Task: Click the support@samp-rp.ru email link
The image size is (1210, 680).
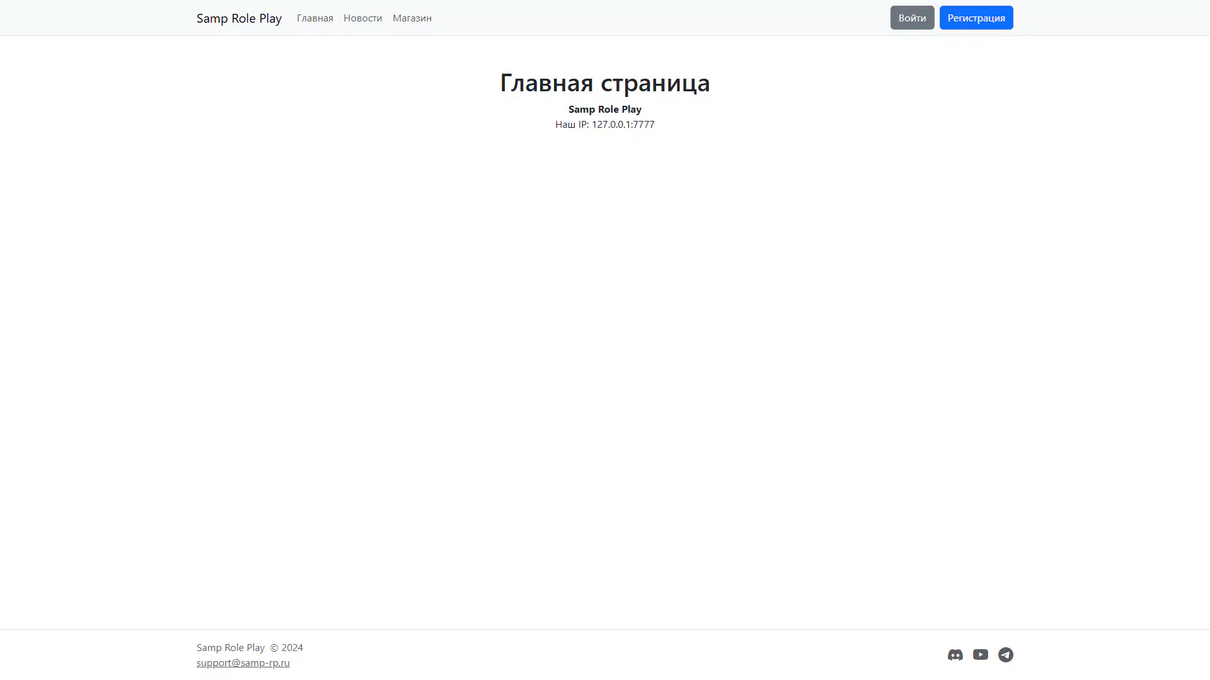Action: 243,662
